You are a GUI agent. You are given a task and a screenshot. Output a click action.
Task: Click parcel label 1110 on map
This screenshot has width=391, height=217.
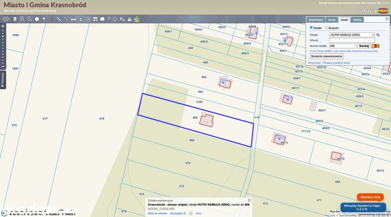[256, 118]
